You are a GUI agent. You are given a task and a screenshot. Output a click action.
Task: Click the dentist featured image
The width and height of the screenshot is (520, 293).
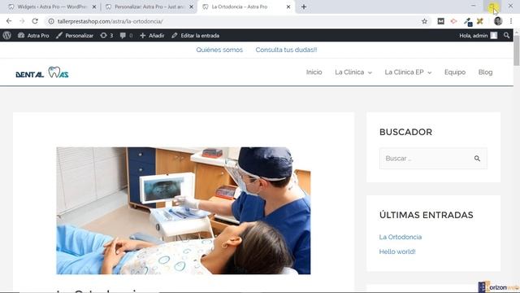point(184,211)
